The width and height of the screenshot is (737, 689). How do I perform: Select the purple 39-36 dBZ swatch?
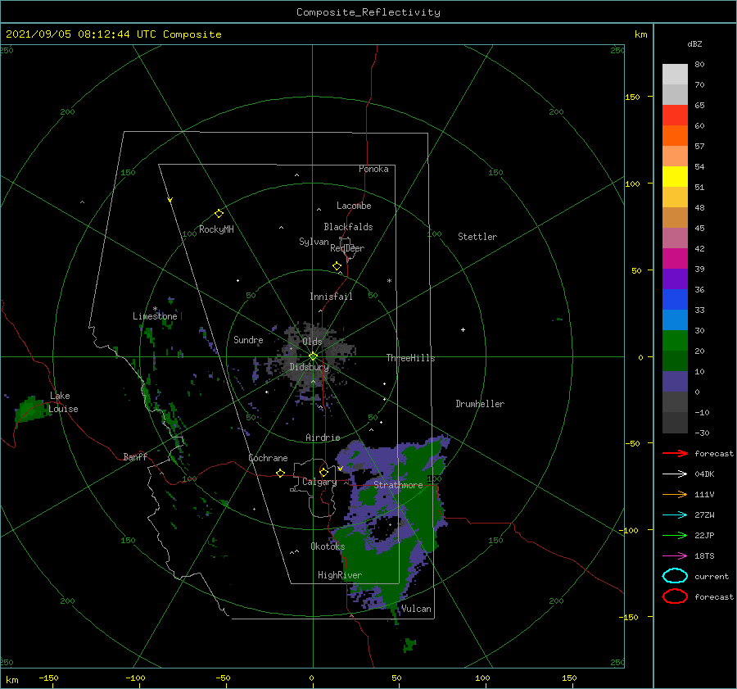pos(675,279)
